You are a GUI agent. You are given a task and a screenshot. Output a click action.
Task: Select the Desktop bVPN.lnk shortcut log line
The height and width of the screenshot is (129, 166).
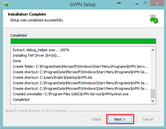(x=53, y=77)
